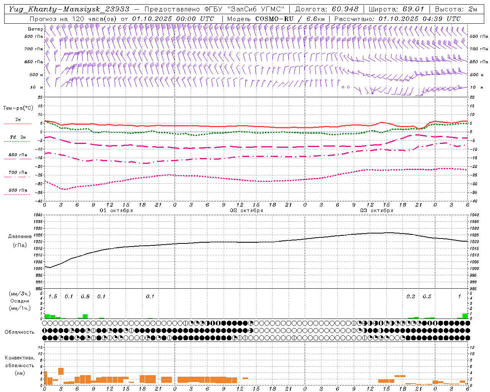Screen dimensions: 490x392
Task: Click the Облачность cloud cover label
Action: coord(20,332)
